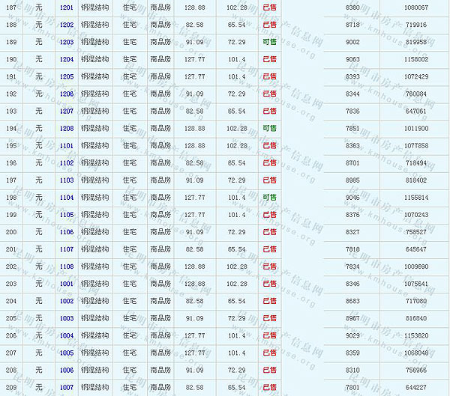The image size is (450, 396).
Task: Click row number 200 cell
Action: [x=11, y=232]
